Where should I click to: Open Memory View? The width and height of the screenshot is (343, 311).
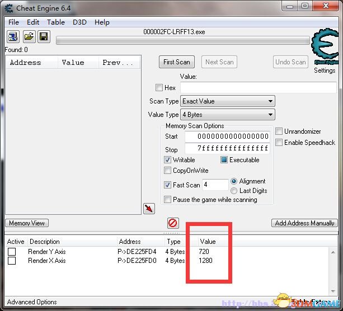coord(27,223)
